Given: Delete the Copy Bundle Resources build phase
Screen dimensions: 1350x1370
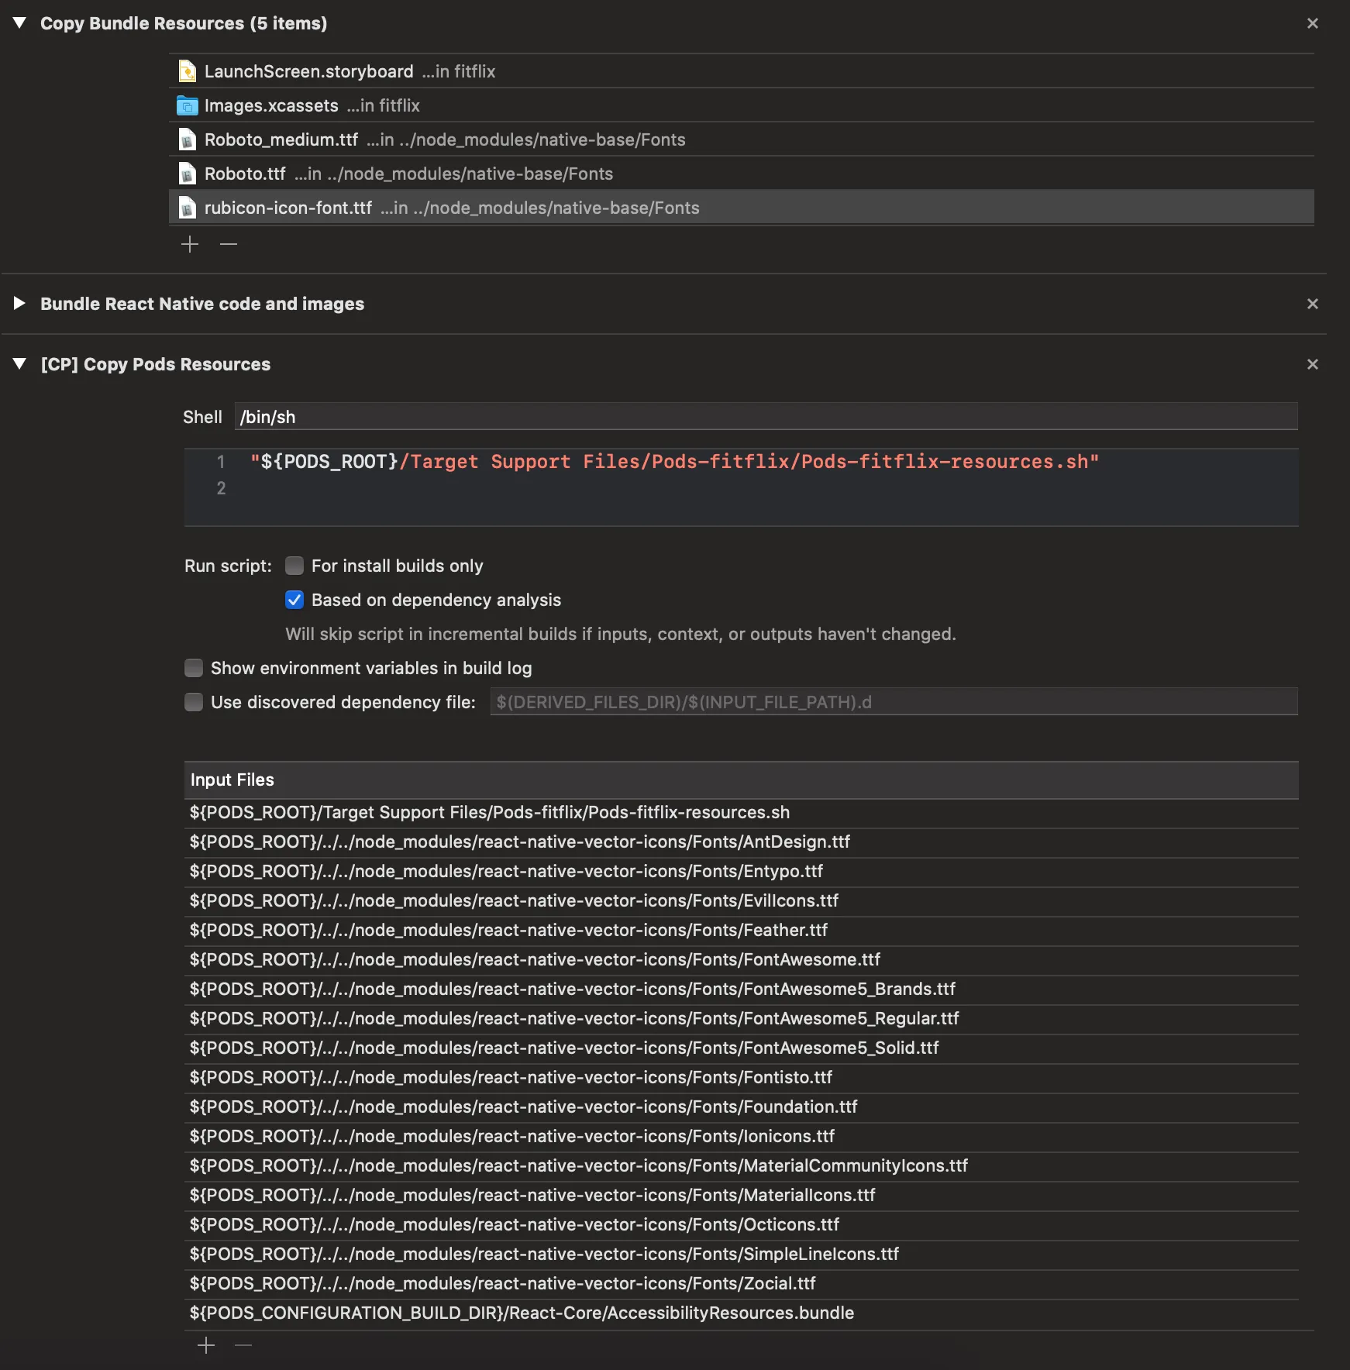Looking at the screenshot, I should (1312, 23).
